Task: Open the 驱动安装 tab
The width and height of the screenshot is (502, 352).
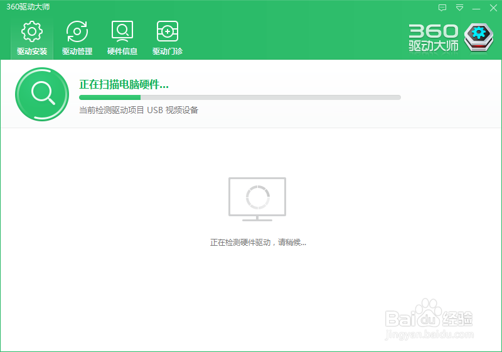Action: 32,38
